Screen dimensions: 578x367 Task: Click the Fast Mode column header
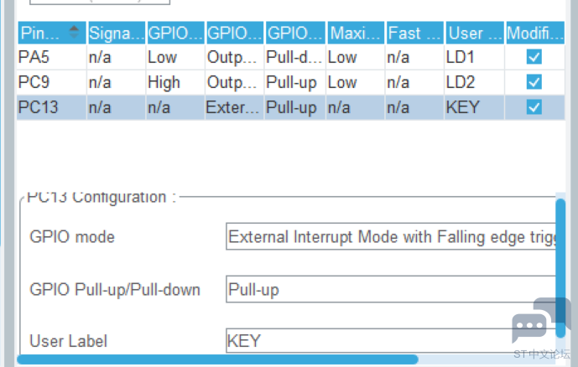(x=414, y=33)
